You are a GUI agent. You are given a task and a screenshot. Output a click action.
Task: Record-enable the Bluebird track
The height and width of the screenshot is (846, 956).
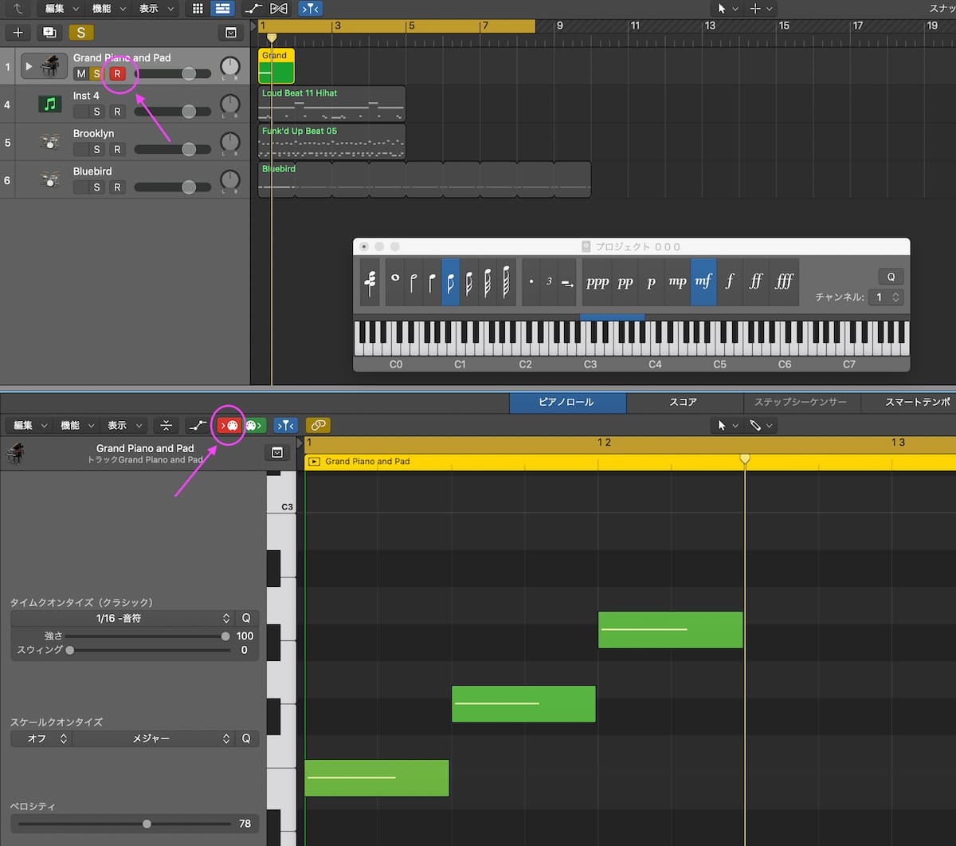click(x=117, y=187)
